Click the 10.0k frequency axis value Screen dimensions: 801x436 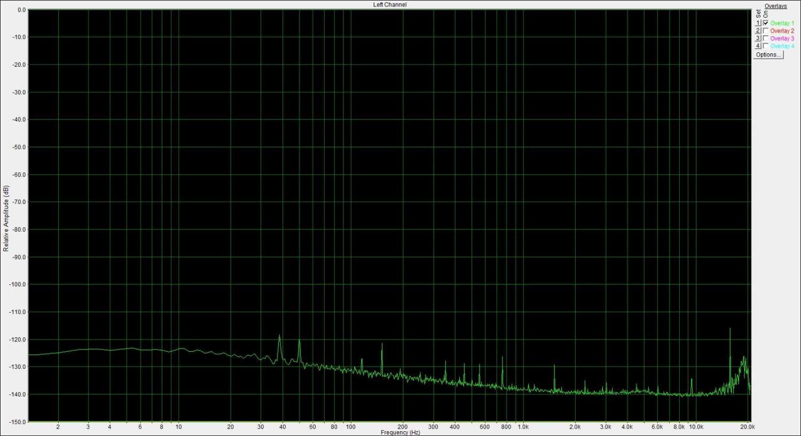(696, 427)
